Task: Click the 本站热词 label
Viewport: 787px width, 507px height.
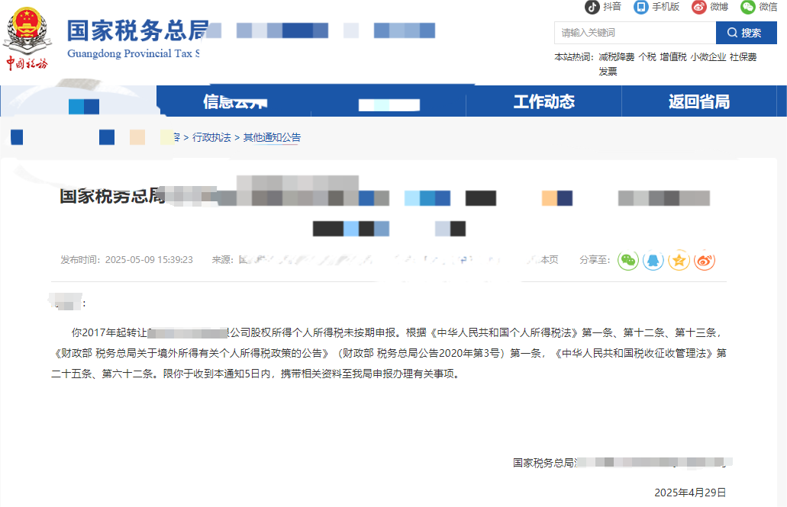Action: click(574, 57)
